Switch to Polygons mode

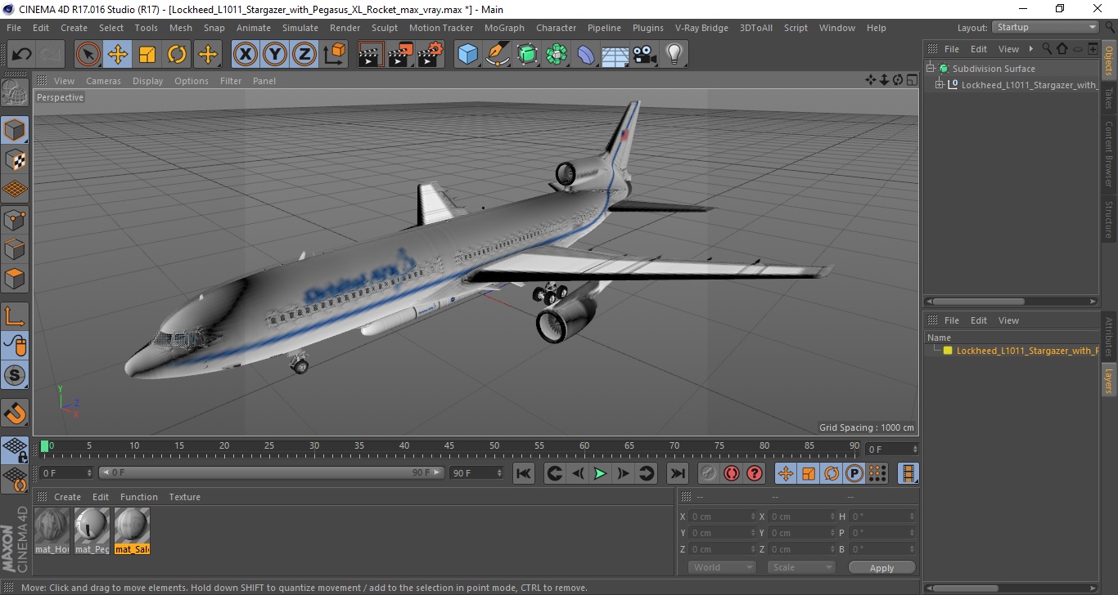[x=15, y=279]
